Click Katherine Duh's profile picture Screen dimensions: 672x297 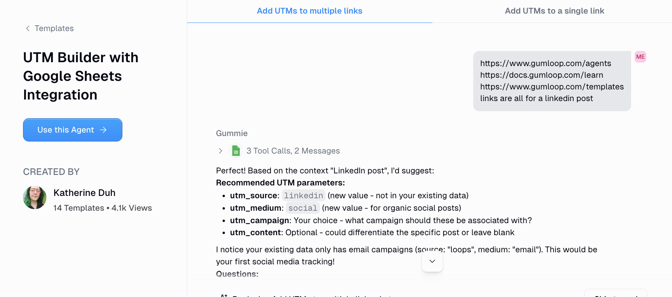(x=34, y=198)
